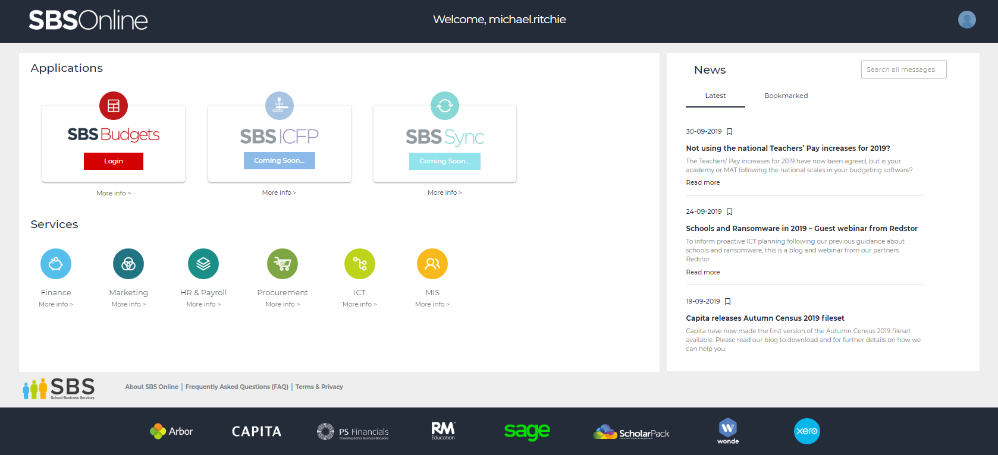
Task: Open More info under Marketing
Action: pos(128,304)
